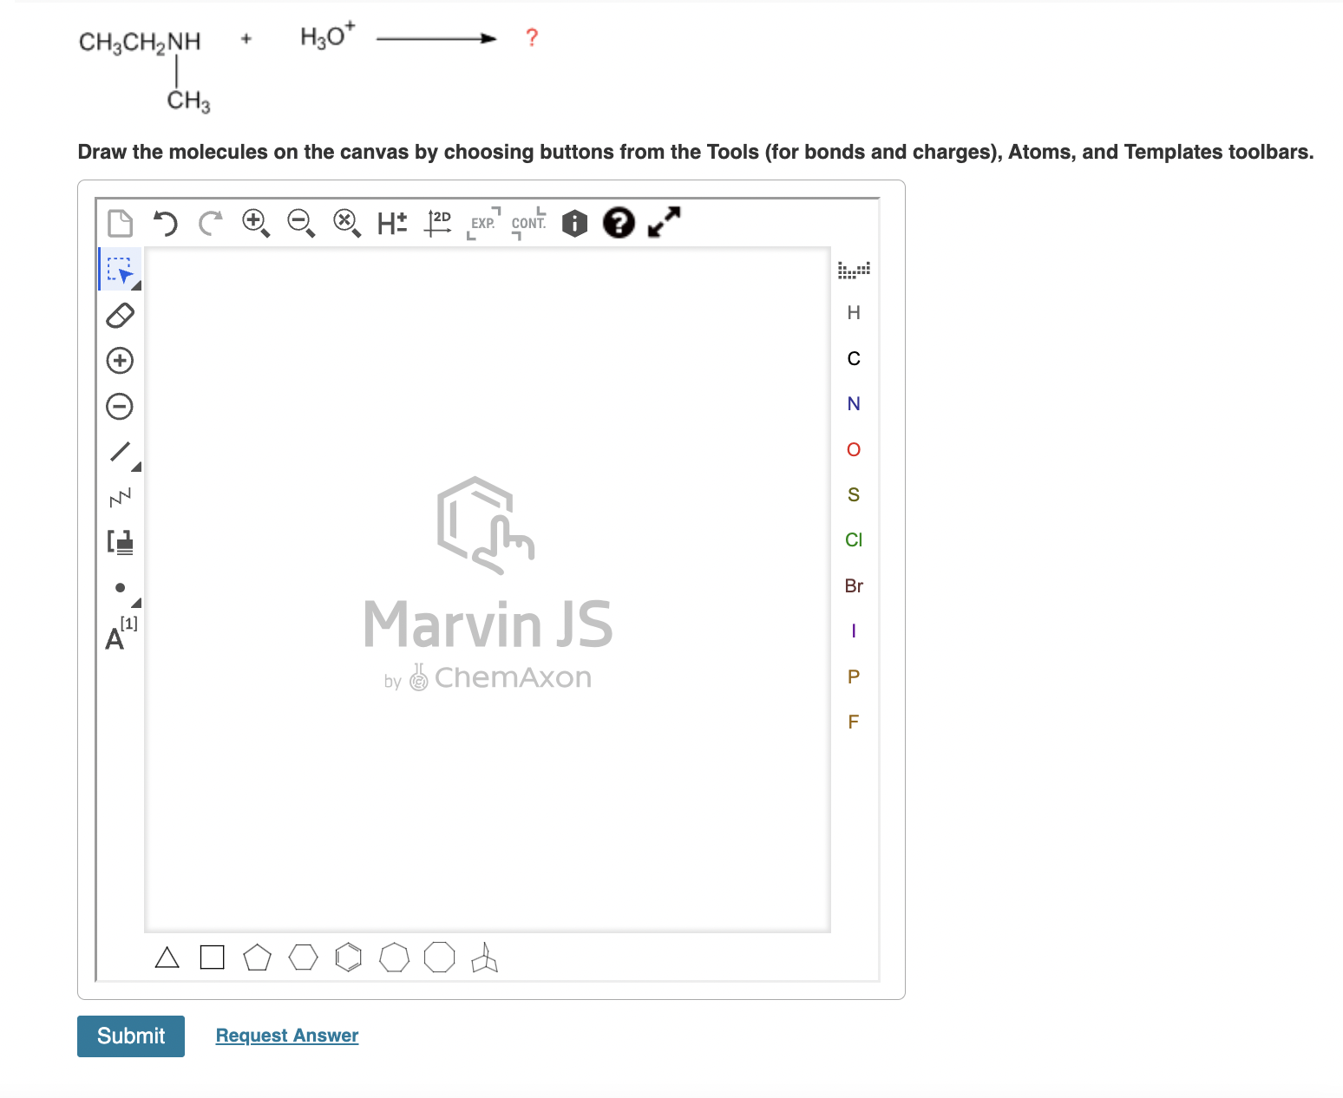
Task: Pick the oxygen atom O
Action: 854,449
